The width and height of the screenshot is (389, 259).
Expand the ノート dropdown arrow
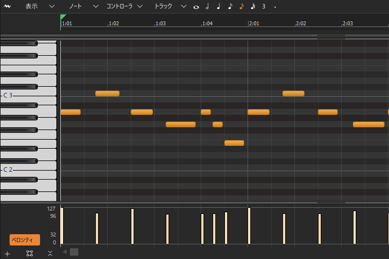[x=95, y=6]
